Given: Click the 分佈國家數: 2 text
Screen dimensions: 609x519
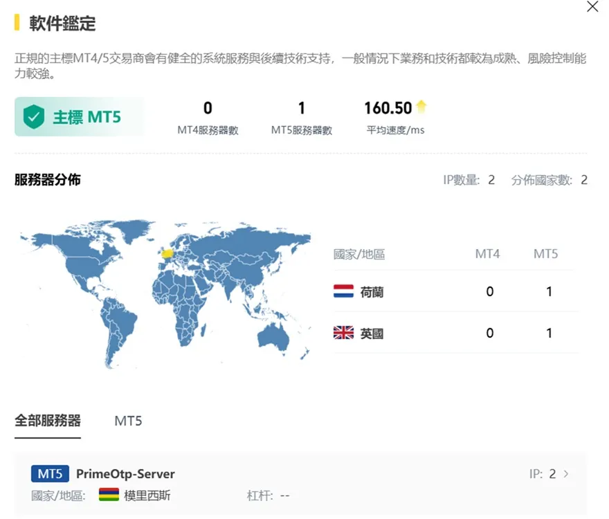Looking at the screenshot, I should click(x=549, y=180).
